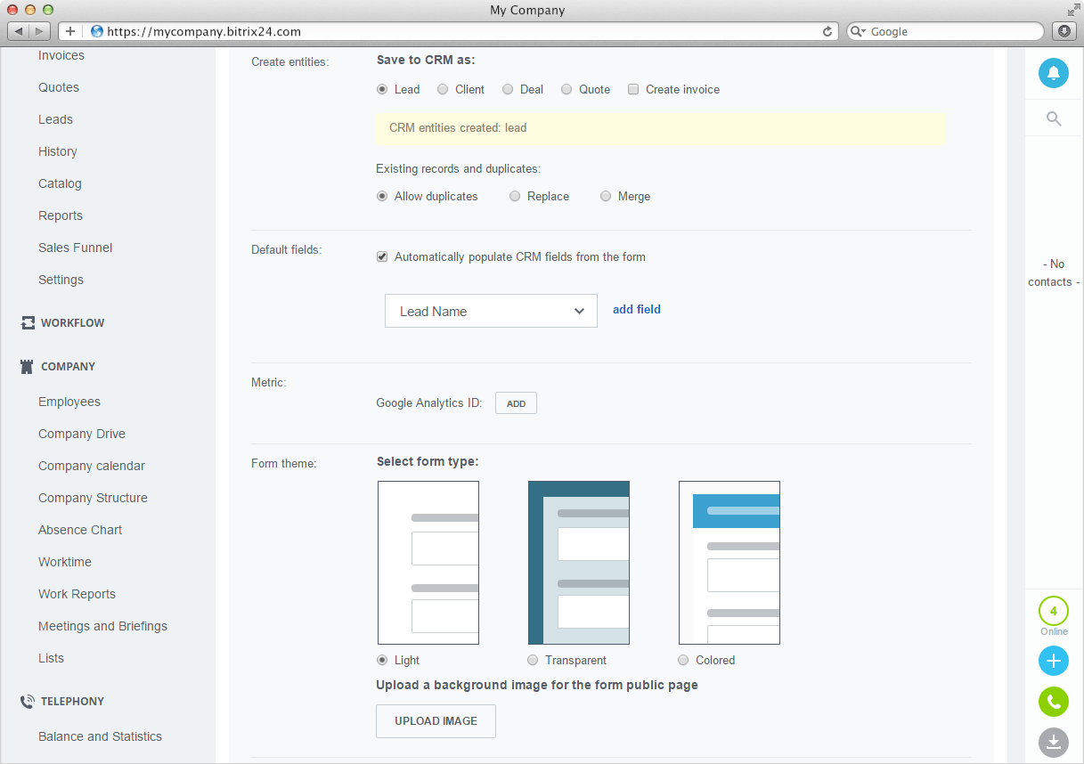The image size is (1084, 764).
Task: Check the Create invoice checkbox
Action: pyautogui.click(x=633, y=89)
